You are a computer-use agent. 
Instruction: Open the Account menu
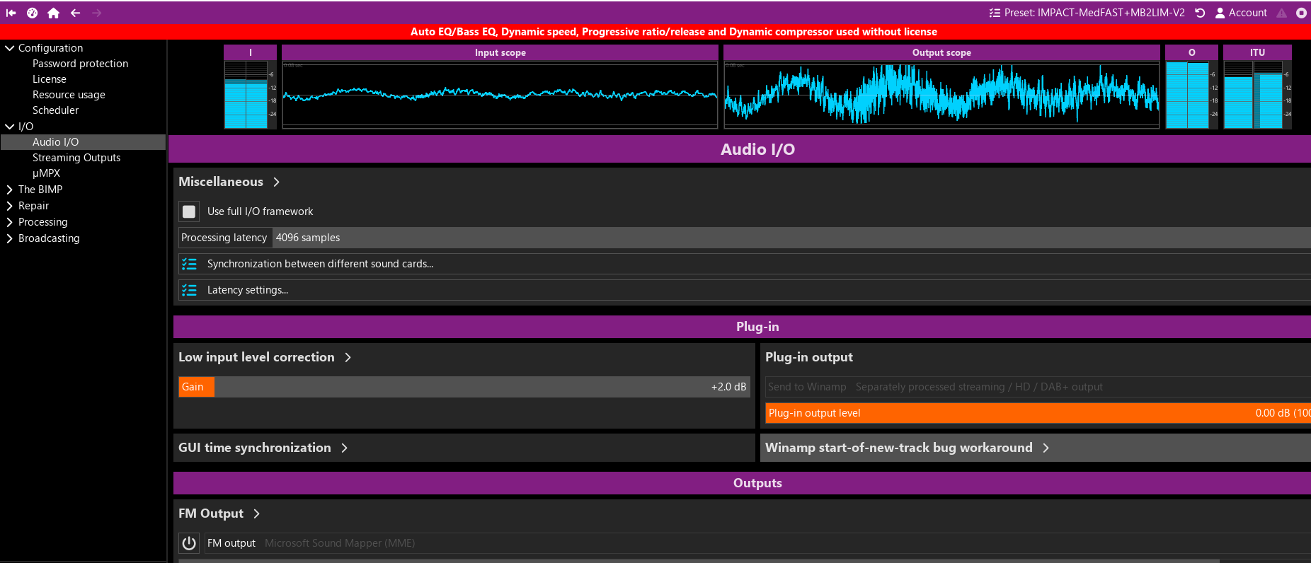click(1241, 13)
